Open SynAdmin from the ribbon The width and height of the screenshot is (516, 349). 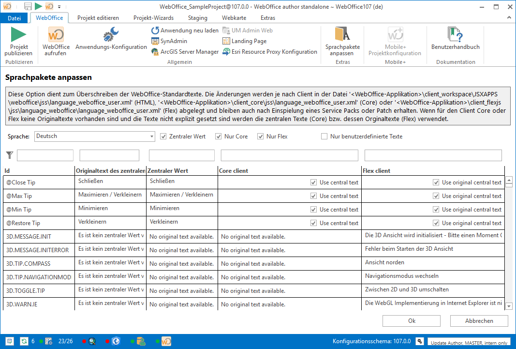(155, 41)
